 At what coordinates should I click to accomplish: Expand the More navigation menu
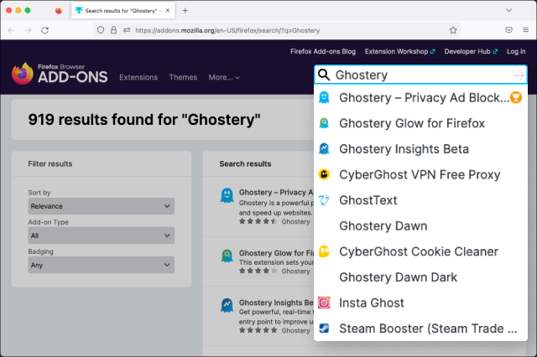point(223,77)
